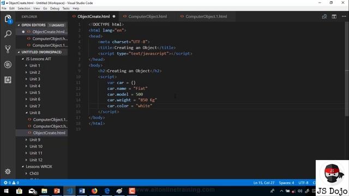Click the errors and warnings status indicator

click(x=11, y=183)
